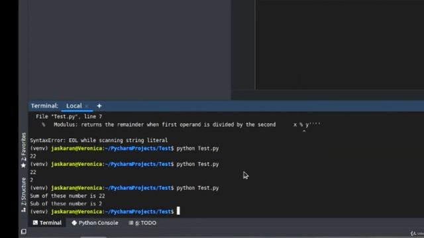Click the 'File "Test.py", line 7' text
424x238 pixels.
(69, 116)
